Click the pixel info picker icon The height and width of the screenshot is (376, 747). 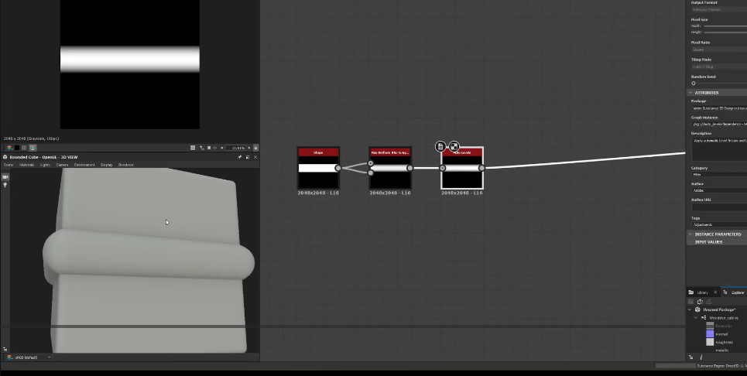pos(201,148)
